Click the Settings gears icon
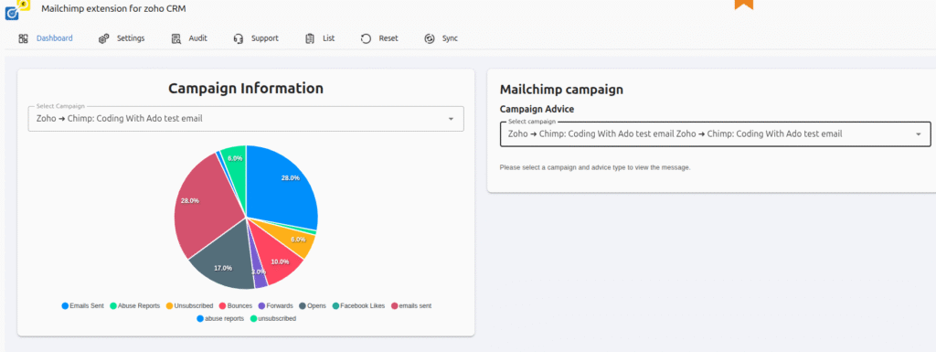 click(104, 38)
